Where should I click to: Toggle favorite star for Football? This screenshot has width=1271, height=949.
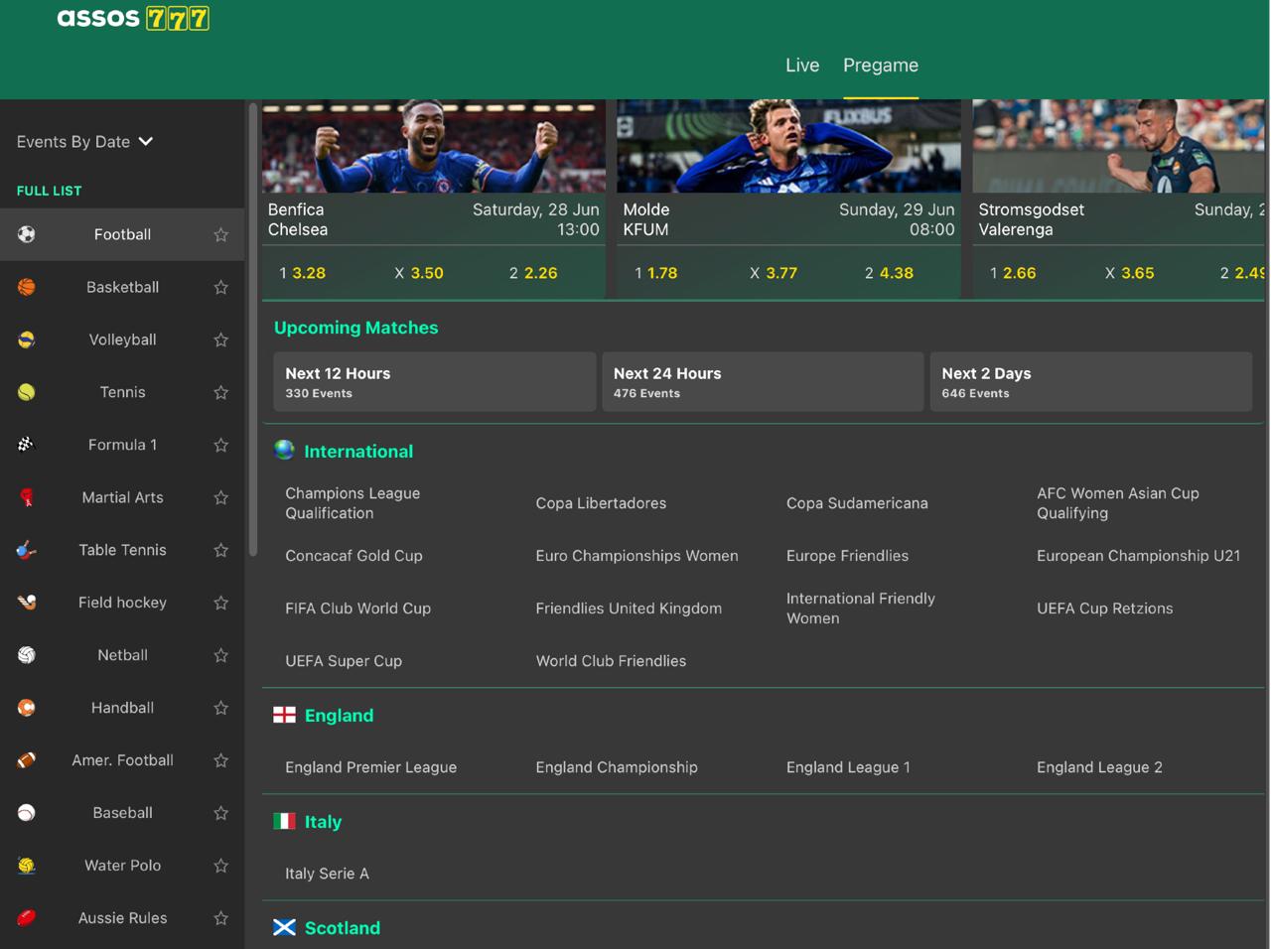[x=221, y=235]
